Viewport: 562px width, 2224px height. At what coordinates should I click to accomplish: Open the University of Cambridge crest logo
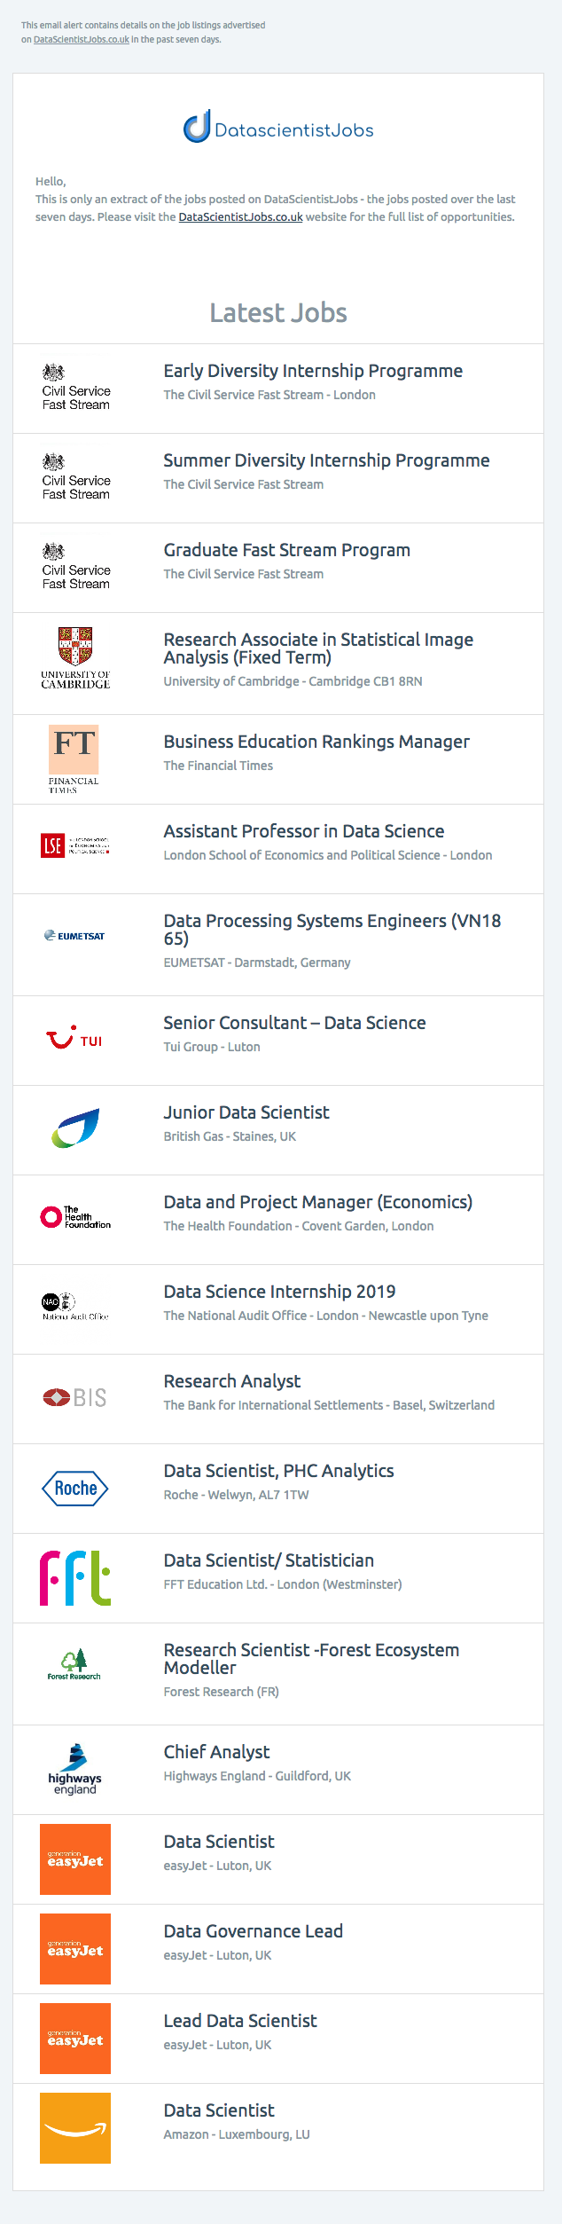(75, 658)
